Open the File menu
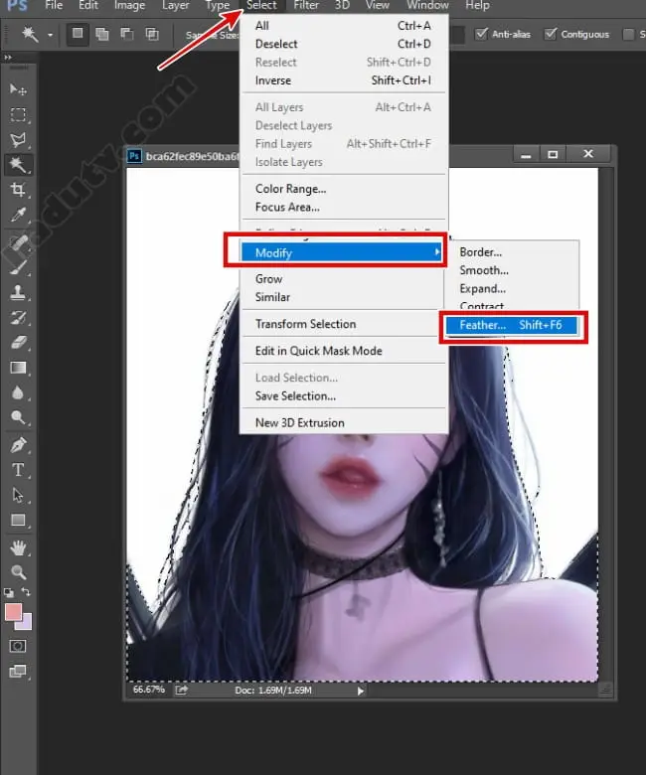 [54, 5]
